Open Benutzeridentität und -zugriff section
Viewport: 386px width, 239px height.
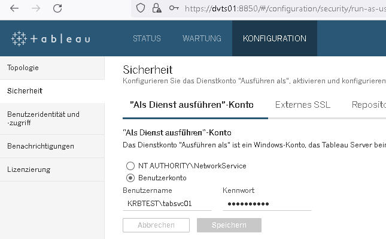[52, 119]
